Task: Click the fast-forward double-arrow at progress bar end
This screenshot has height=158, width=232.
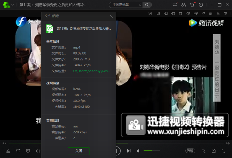Action: [x=228, y=143]
